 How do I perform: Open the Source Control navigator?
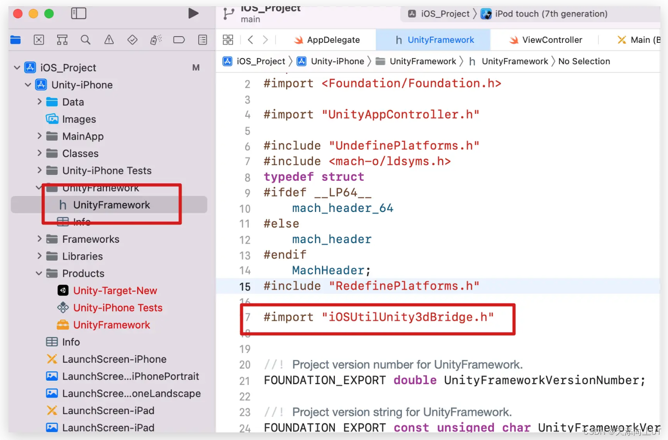click(39, 40)
